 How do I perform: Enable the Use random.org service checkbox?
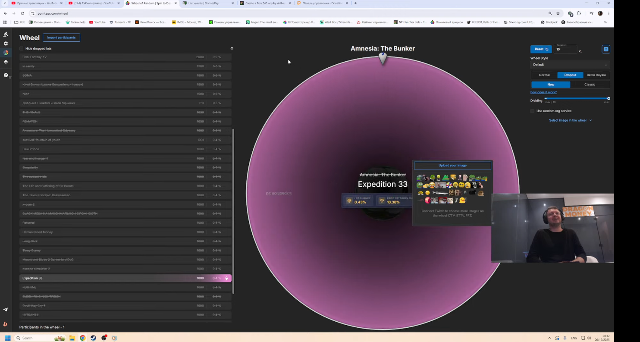click(x=533, y=111)
